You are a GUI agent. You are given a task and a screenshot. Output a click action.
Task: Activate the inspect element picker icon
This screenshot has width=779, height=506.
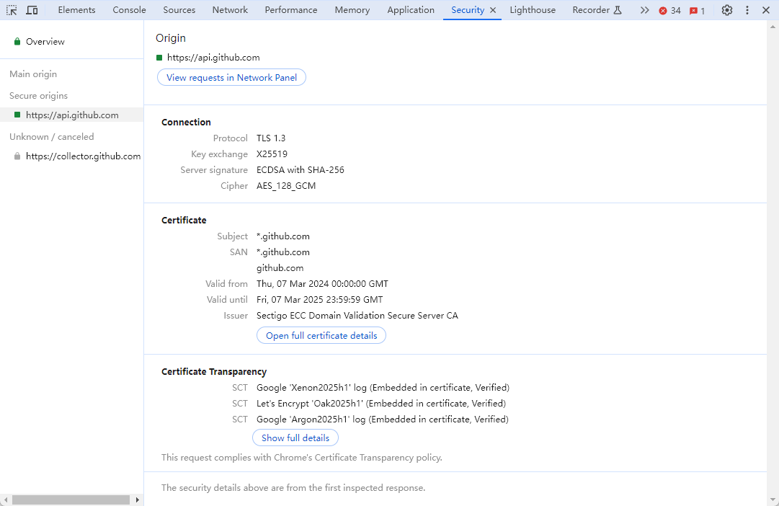pos(12,10)
